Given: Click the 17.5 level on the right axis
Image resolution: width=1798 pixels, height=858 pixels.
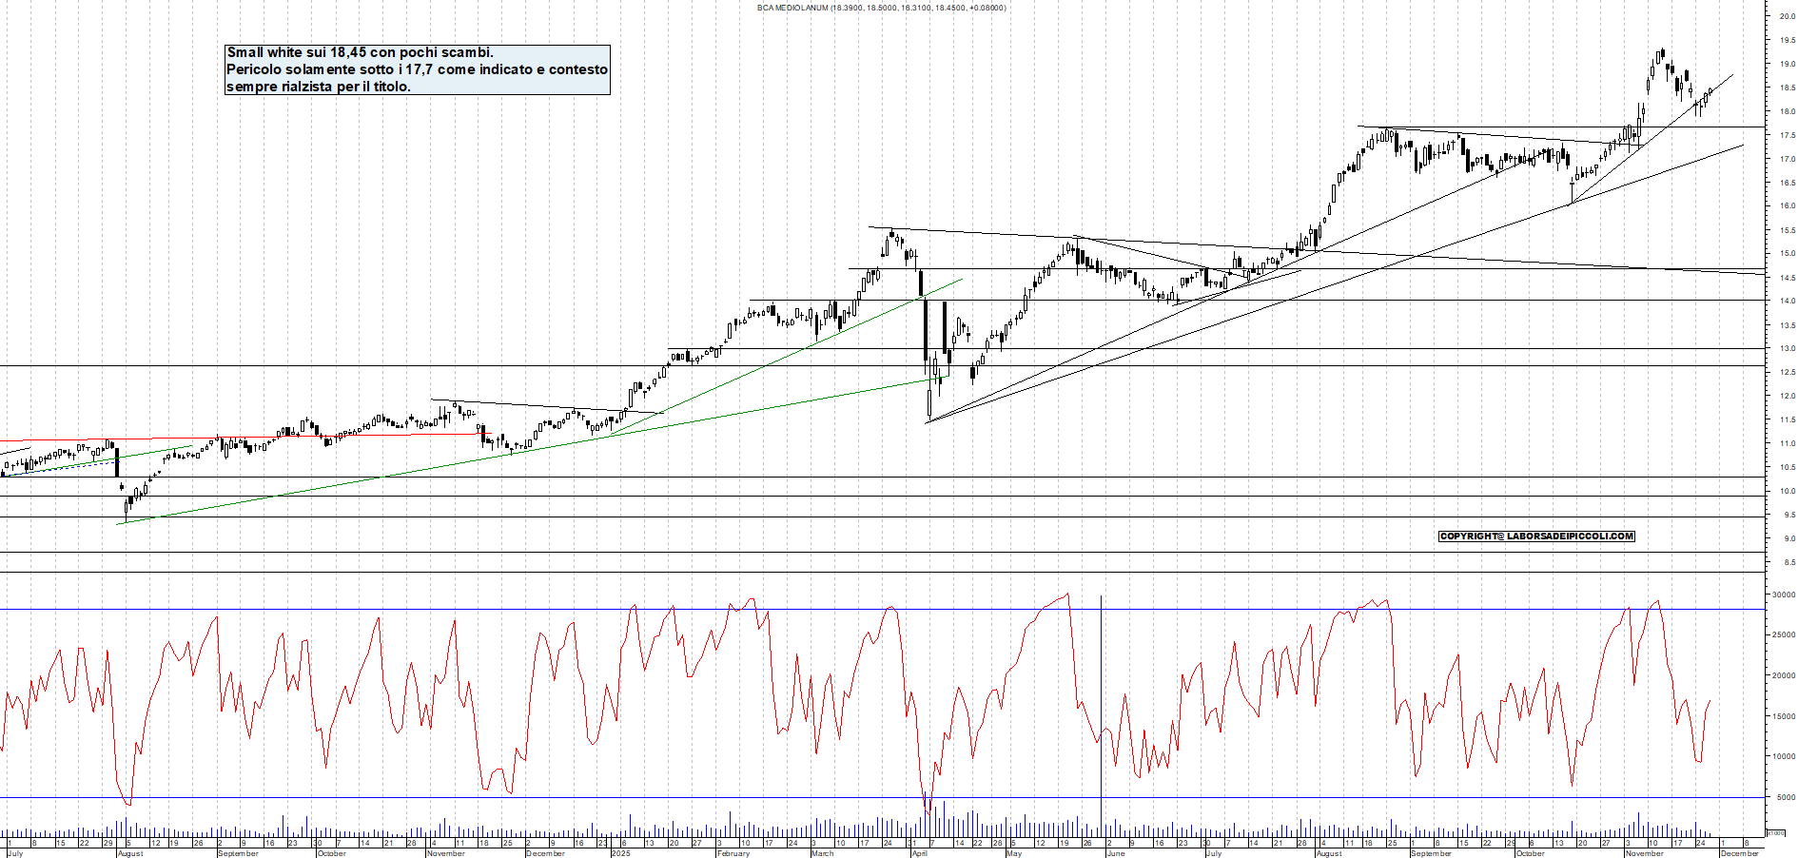Looking at the screenshot, I should [1786, 133].
